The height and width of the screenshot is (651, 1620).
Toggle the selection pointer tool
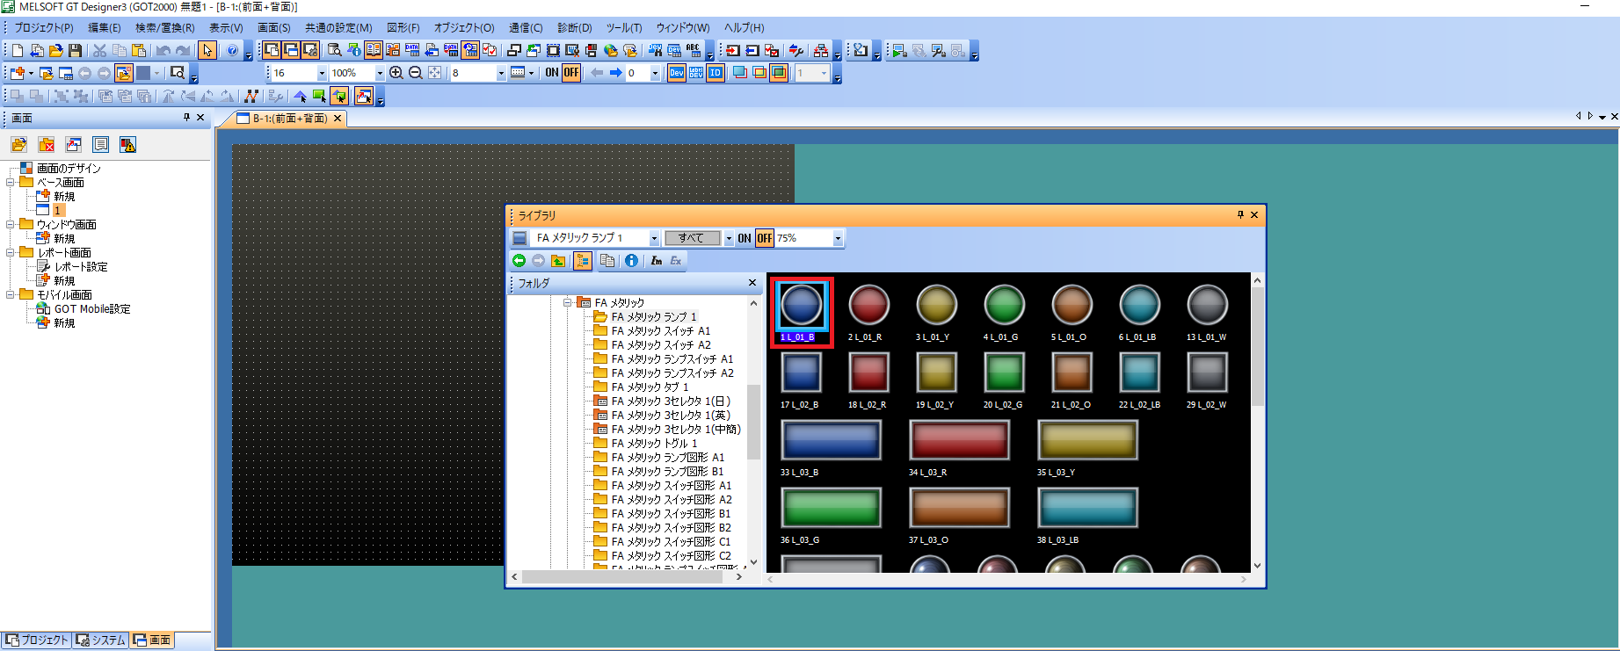pyautogui.click(x=207, y=51)
